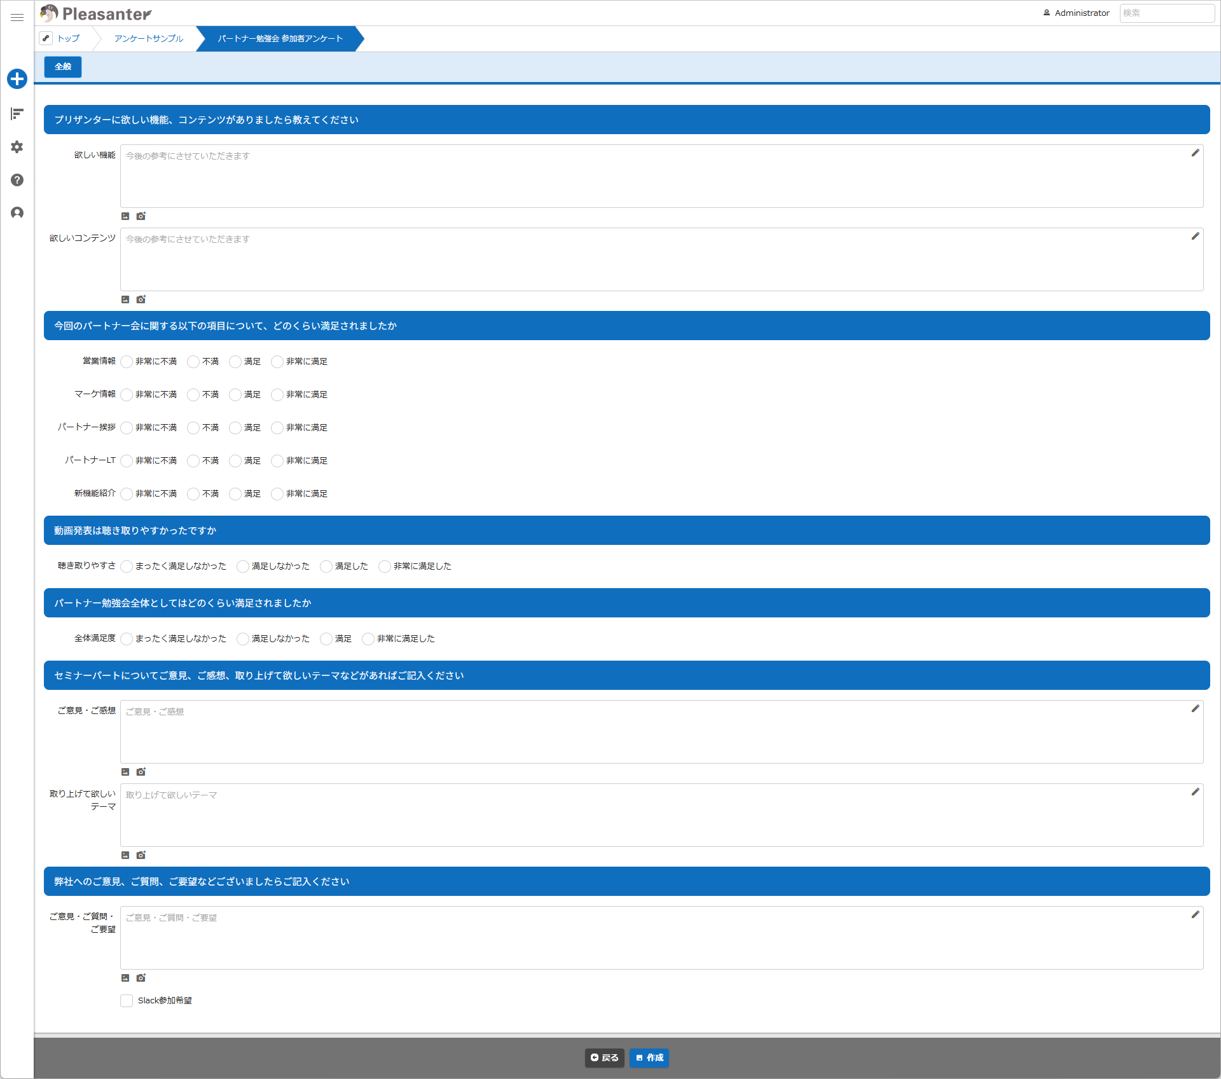The image size is (1221, 1079).
Task: Open the 全般 tab
Action: click(x=63, y=67)
